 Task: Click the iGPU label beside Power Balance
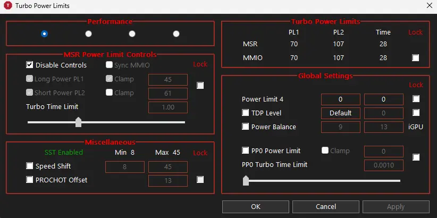click(416, 127)
